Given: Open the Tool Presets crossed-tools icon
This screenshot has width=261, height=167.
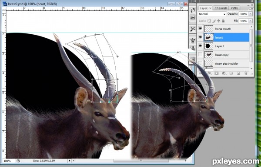Looking at the screenshot, I should coord(193,29).
